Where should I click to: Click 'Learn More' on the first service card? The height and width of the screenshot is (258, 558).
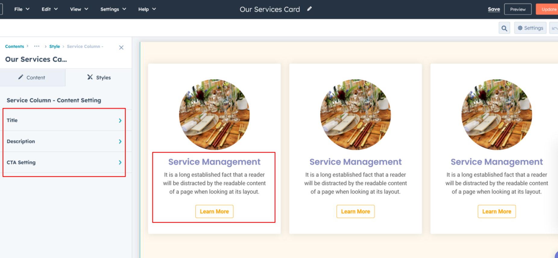[214, 211]
